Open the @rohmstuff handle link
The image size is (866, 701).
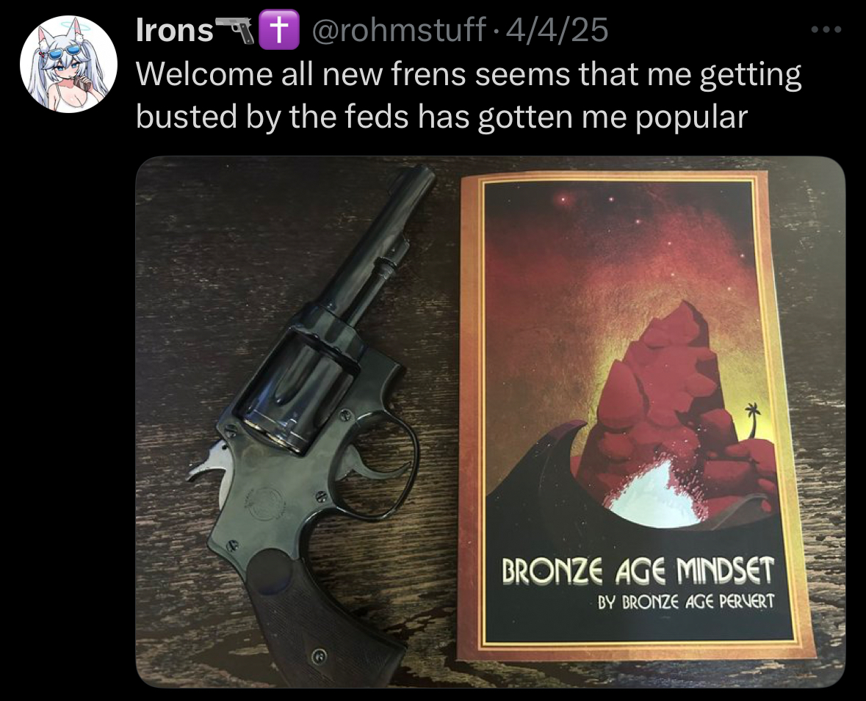(x=400, y=30)
